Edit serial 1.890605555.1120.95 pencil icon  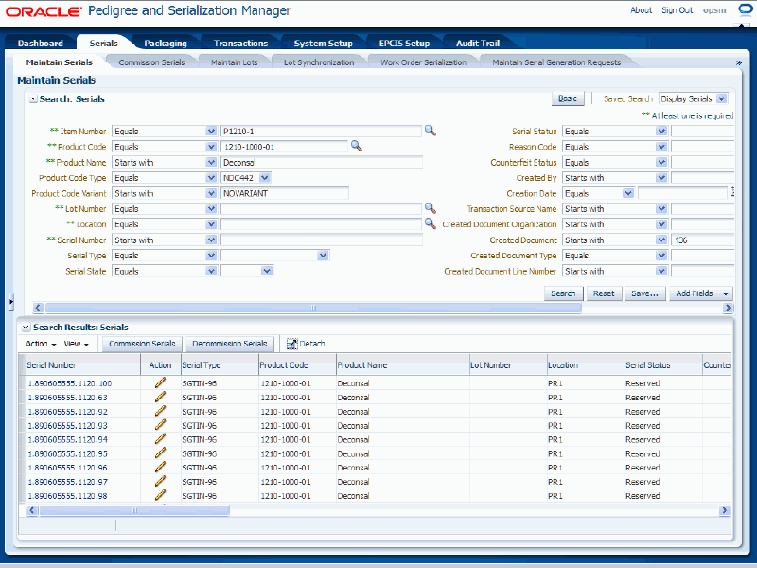160,453
